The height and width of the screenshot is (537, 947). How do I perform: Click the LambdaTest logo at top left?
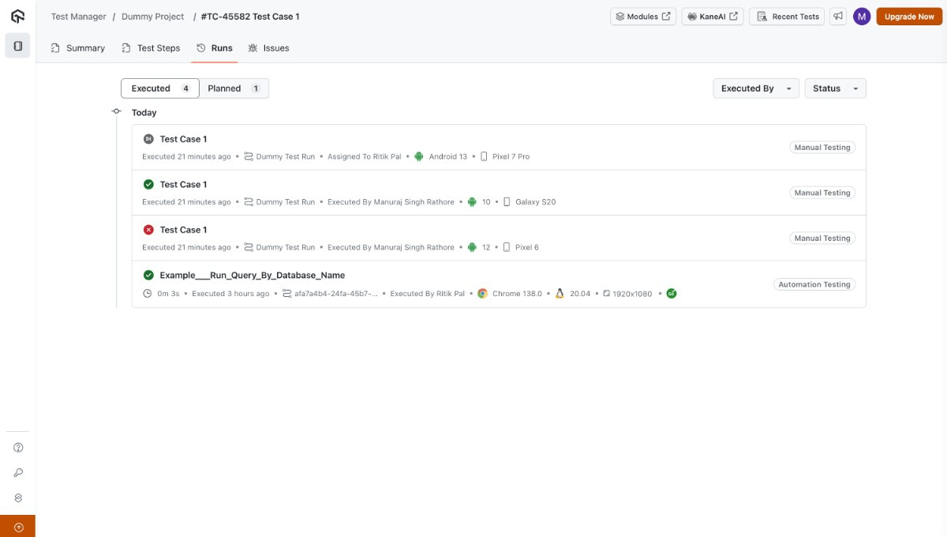pyautogui.click(x=17, y=16)
